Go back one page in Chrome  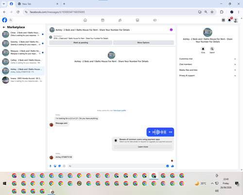coord(4,12)
